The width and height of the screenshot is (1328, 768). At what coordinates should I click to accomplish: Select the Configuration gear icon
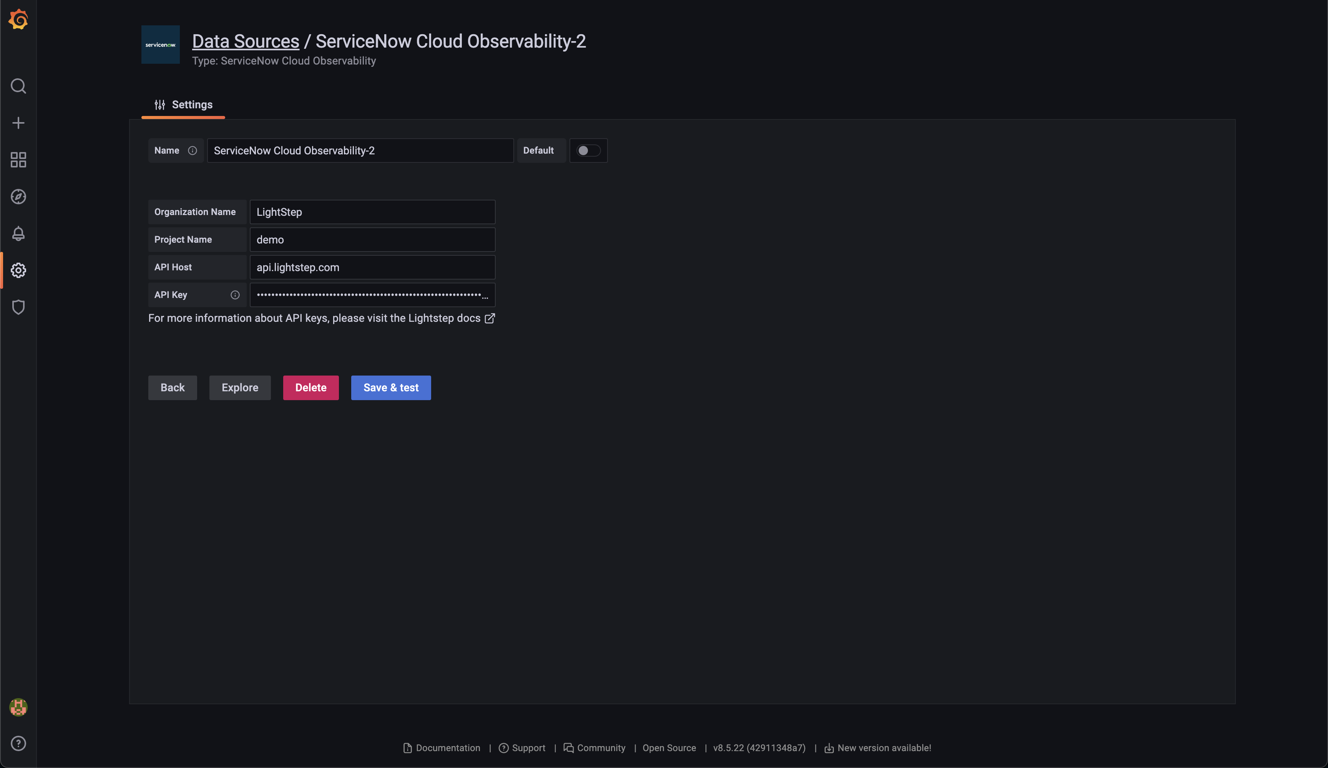[x=18, y=270]
